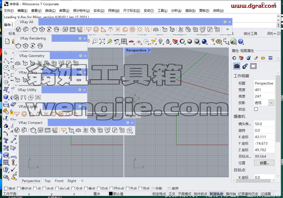Enable the 垂点 object snap checkbox
The height and width of the screenshot is (198, 283).
pyautogui.click(x=86, y=188)
